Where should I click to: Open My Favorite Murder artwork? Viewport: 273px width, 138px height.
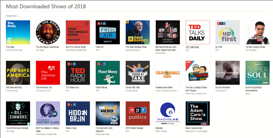click(168, 32)
